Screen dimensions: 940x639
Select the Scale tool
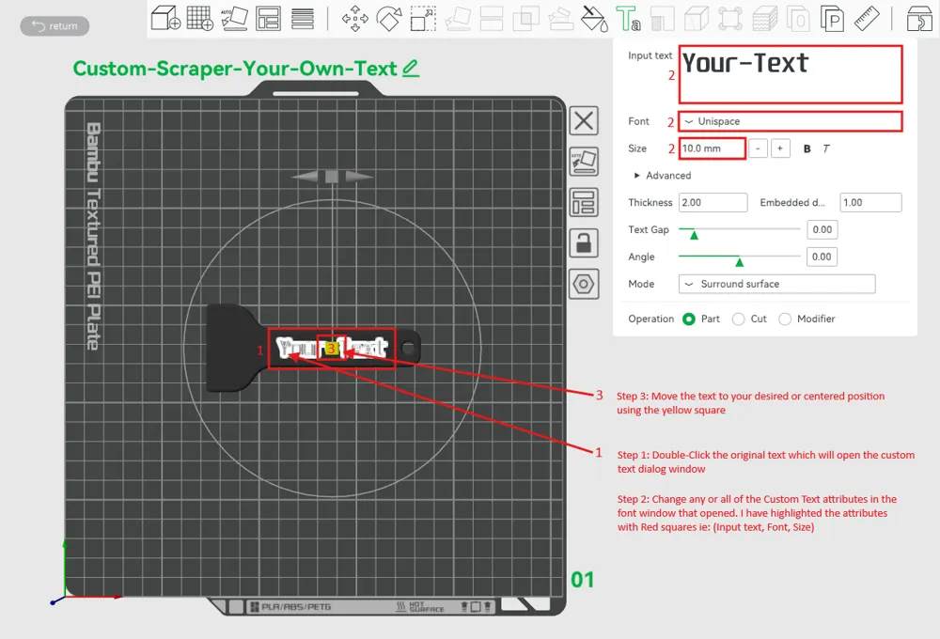[x=423, y=18]
